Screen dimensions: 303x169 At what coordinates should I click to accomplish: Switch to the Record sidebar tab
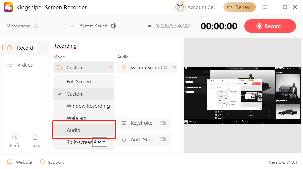coord(25,48)
